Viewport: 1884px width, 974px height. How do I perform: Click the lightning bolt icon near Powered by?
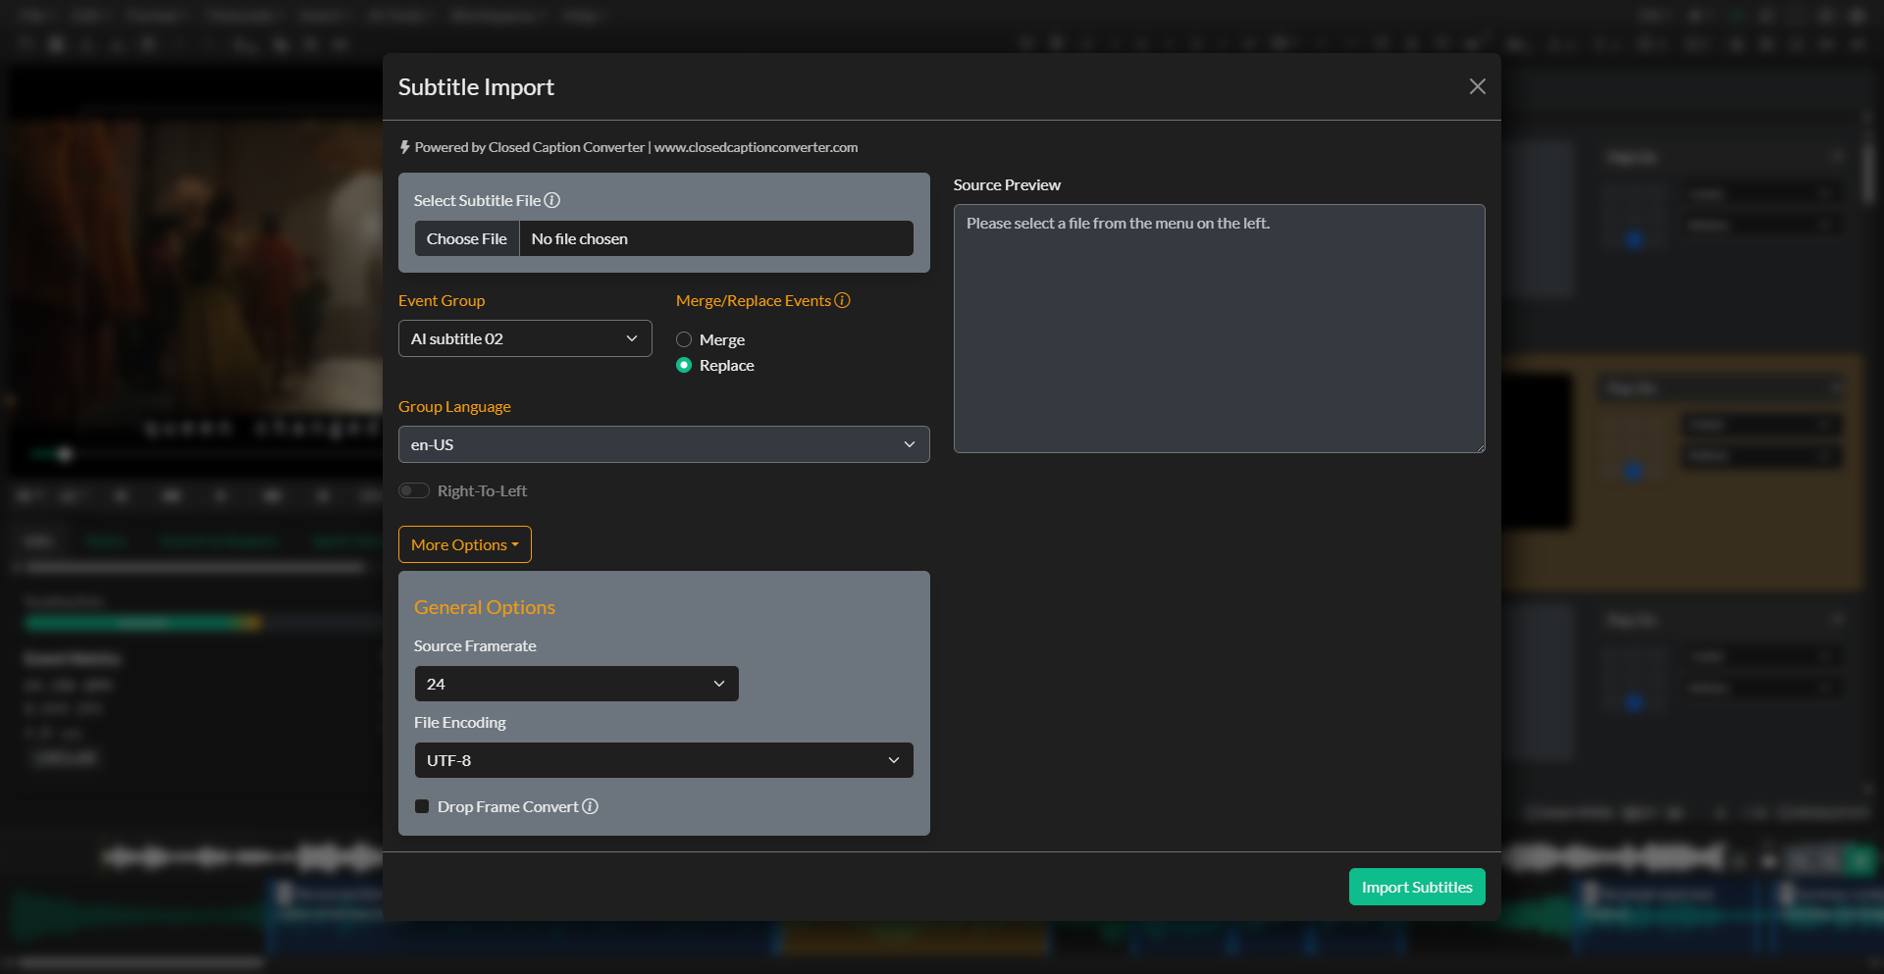[405, 147]
